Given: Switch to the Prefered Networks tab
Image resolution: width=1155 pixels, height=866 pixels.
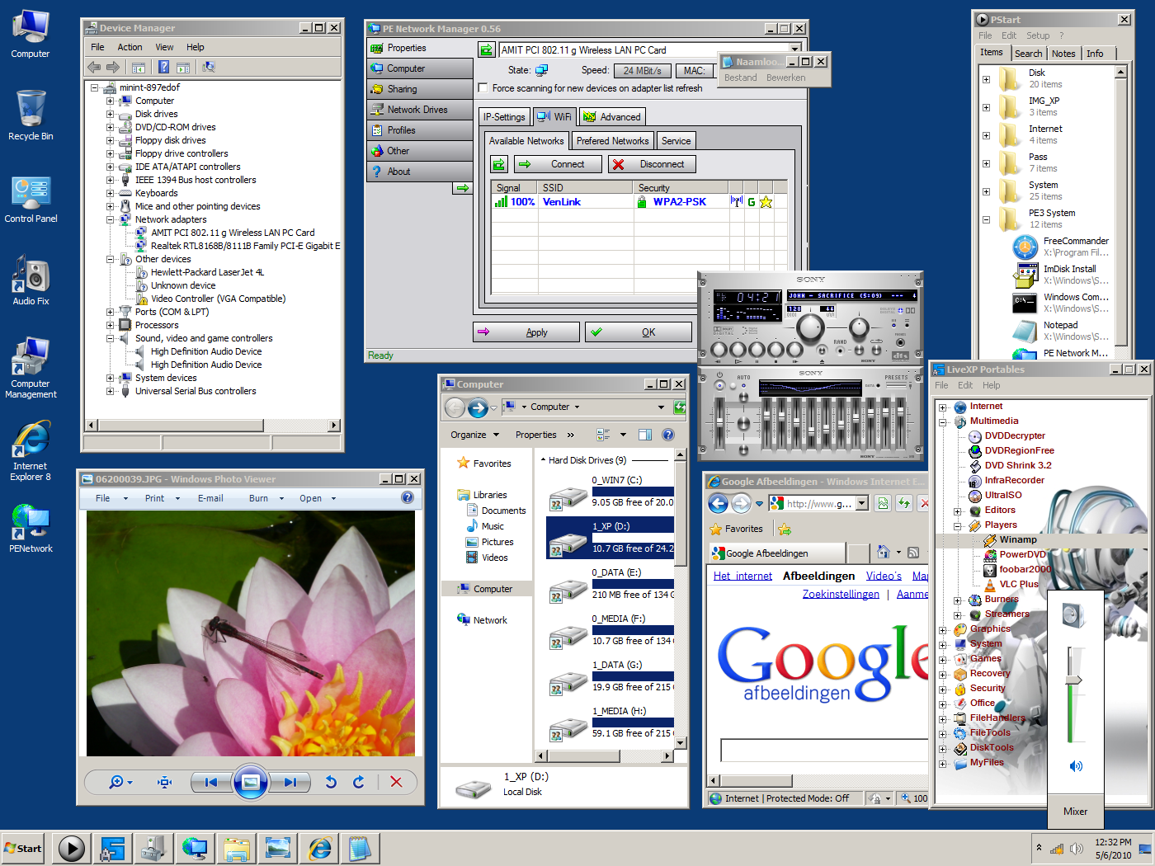Looking at the screenshot, I should tap(612, 141).
